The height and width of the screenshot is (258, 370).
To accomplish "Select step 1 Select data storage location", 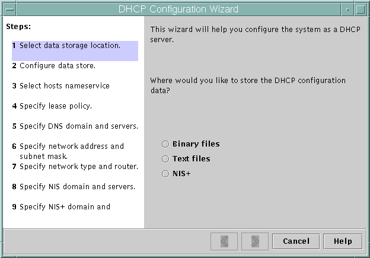I will [69, 46].
